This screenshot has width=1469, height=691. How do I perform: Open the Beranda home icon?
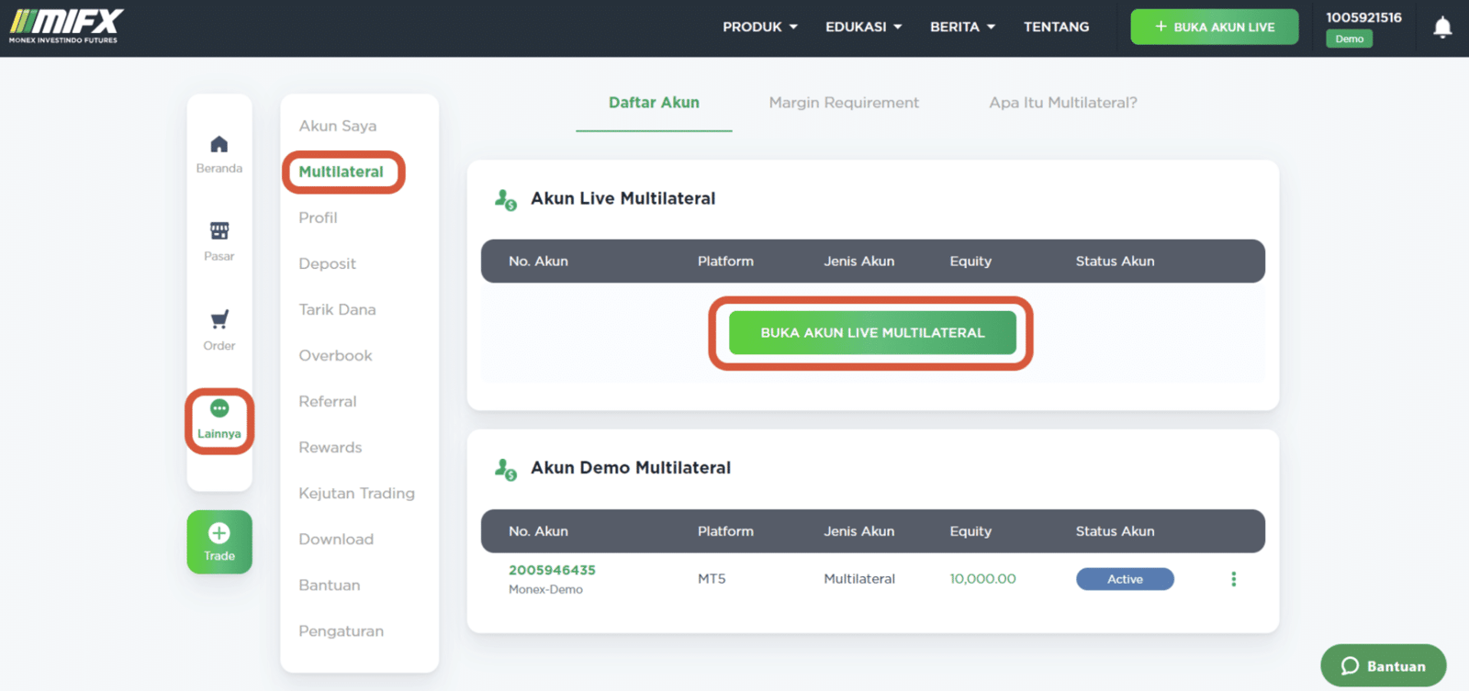219,145
